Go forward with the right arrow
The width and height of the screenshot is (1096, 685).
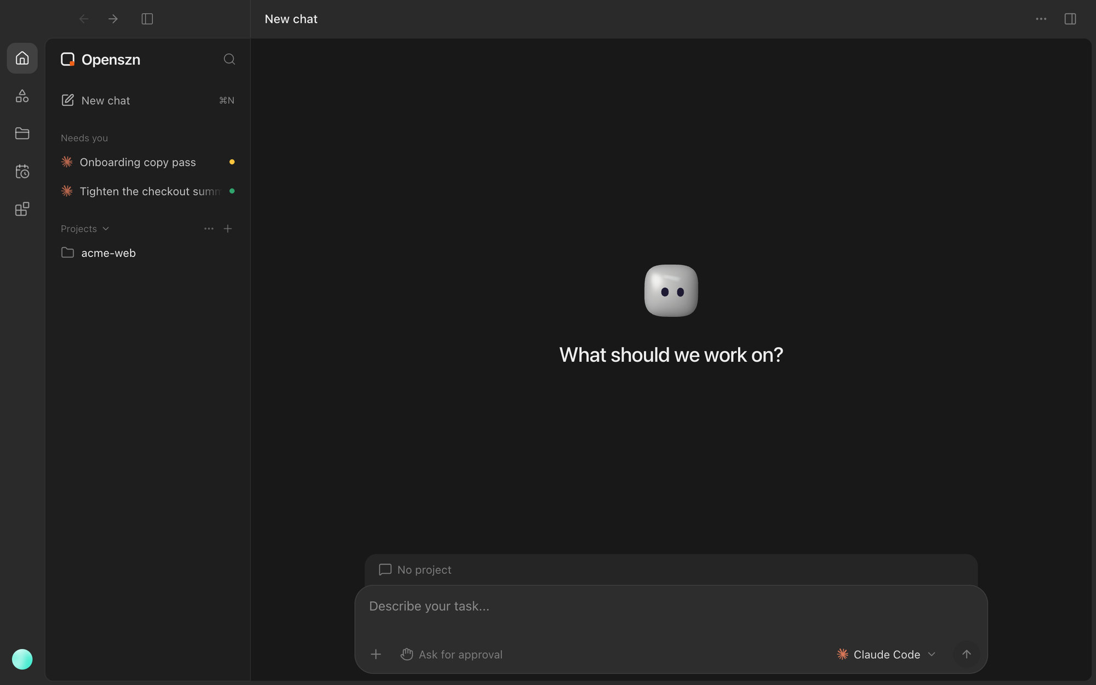pos(113,19)
